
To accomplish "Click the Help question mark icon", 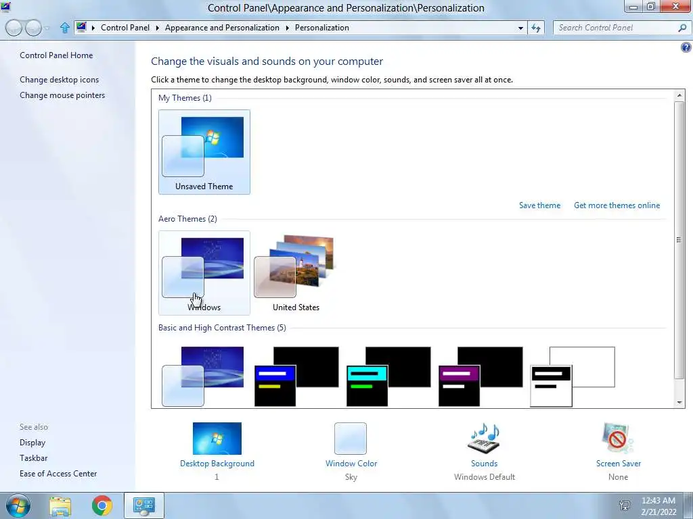I will pyautogui.click(x=686, y=47).
